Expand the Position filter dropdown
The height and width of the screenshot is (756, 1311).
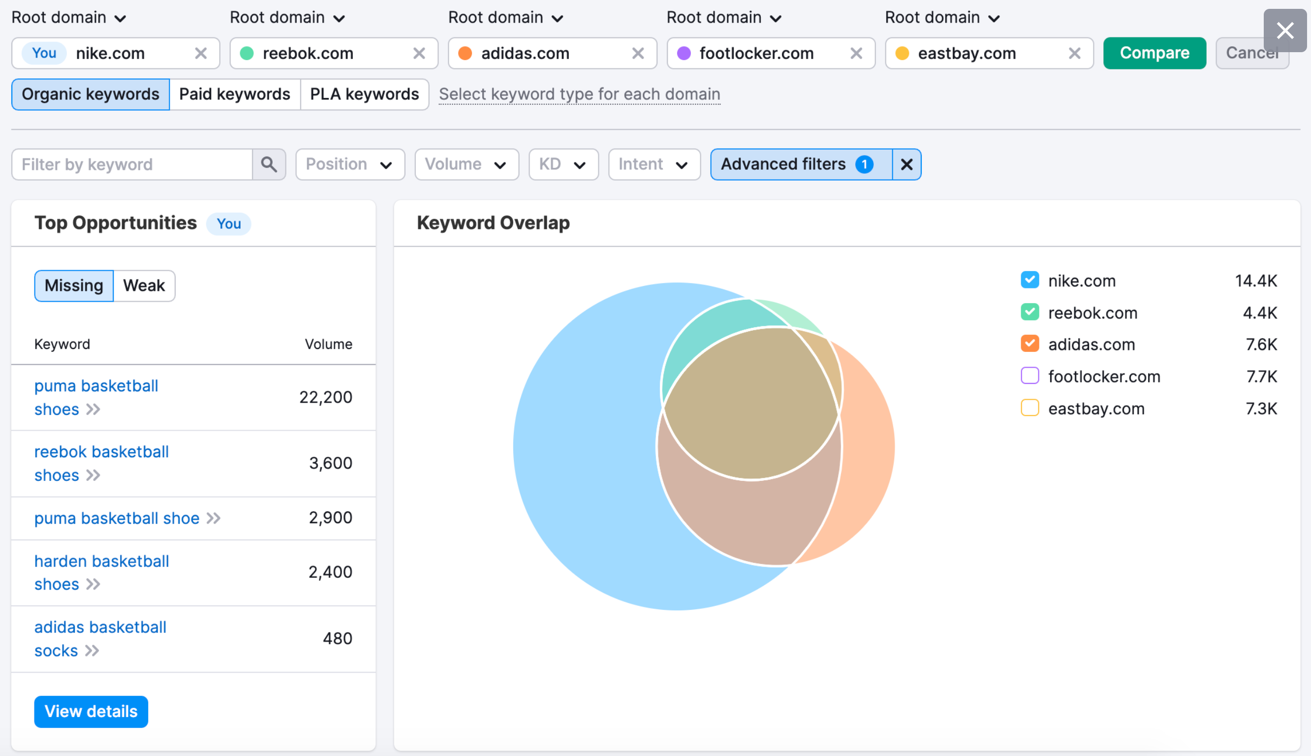coord(350,164)
